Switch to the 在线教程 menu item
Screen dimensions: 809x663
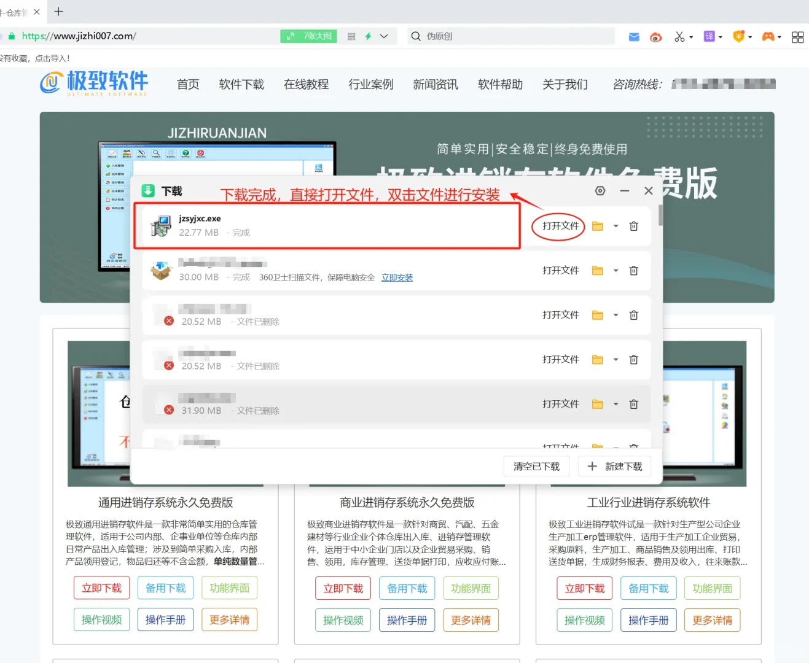tap(306, 85)
